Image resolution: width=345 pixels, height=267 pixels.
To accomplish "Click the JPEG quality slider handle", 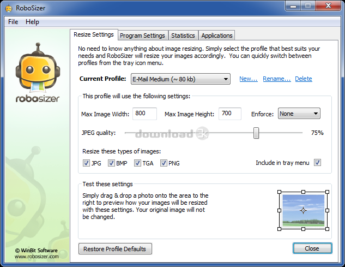I will click(x=256, y=133).
